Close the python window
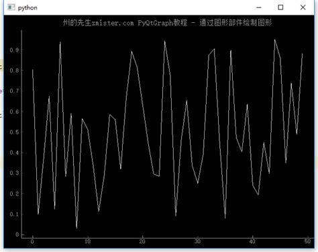The image size is (318, 252). coord(303,7)
